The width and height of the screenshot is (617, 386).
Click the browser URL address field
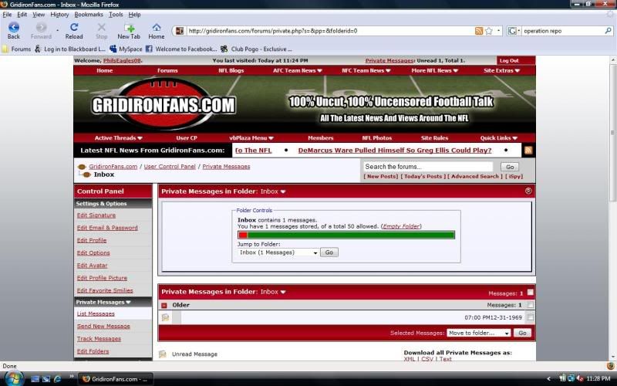pyautogui.click(x=330, y=31)
